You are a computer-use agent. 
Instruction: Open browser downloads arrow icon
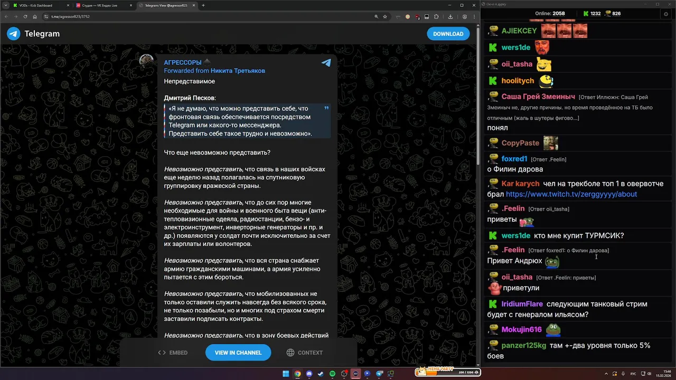450,16
